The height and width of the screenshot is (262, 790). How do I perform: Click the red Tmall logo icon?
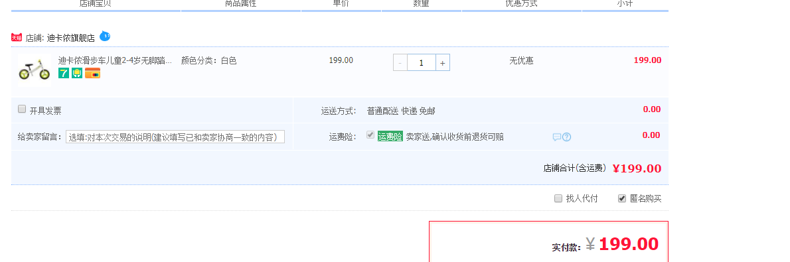[17, 38]
